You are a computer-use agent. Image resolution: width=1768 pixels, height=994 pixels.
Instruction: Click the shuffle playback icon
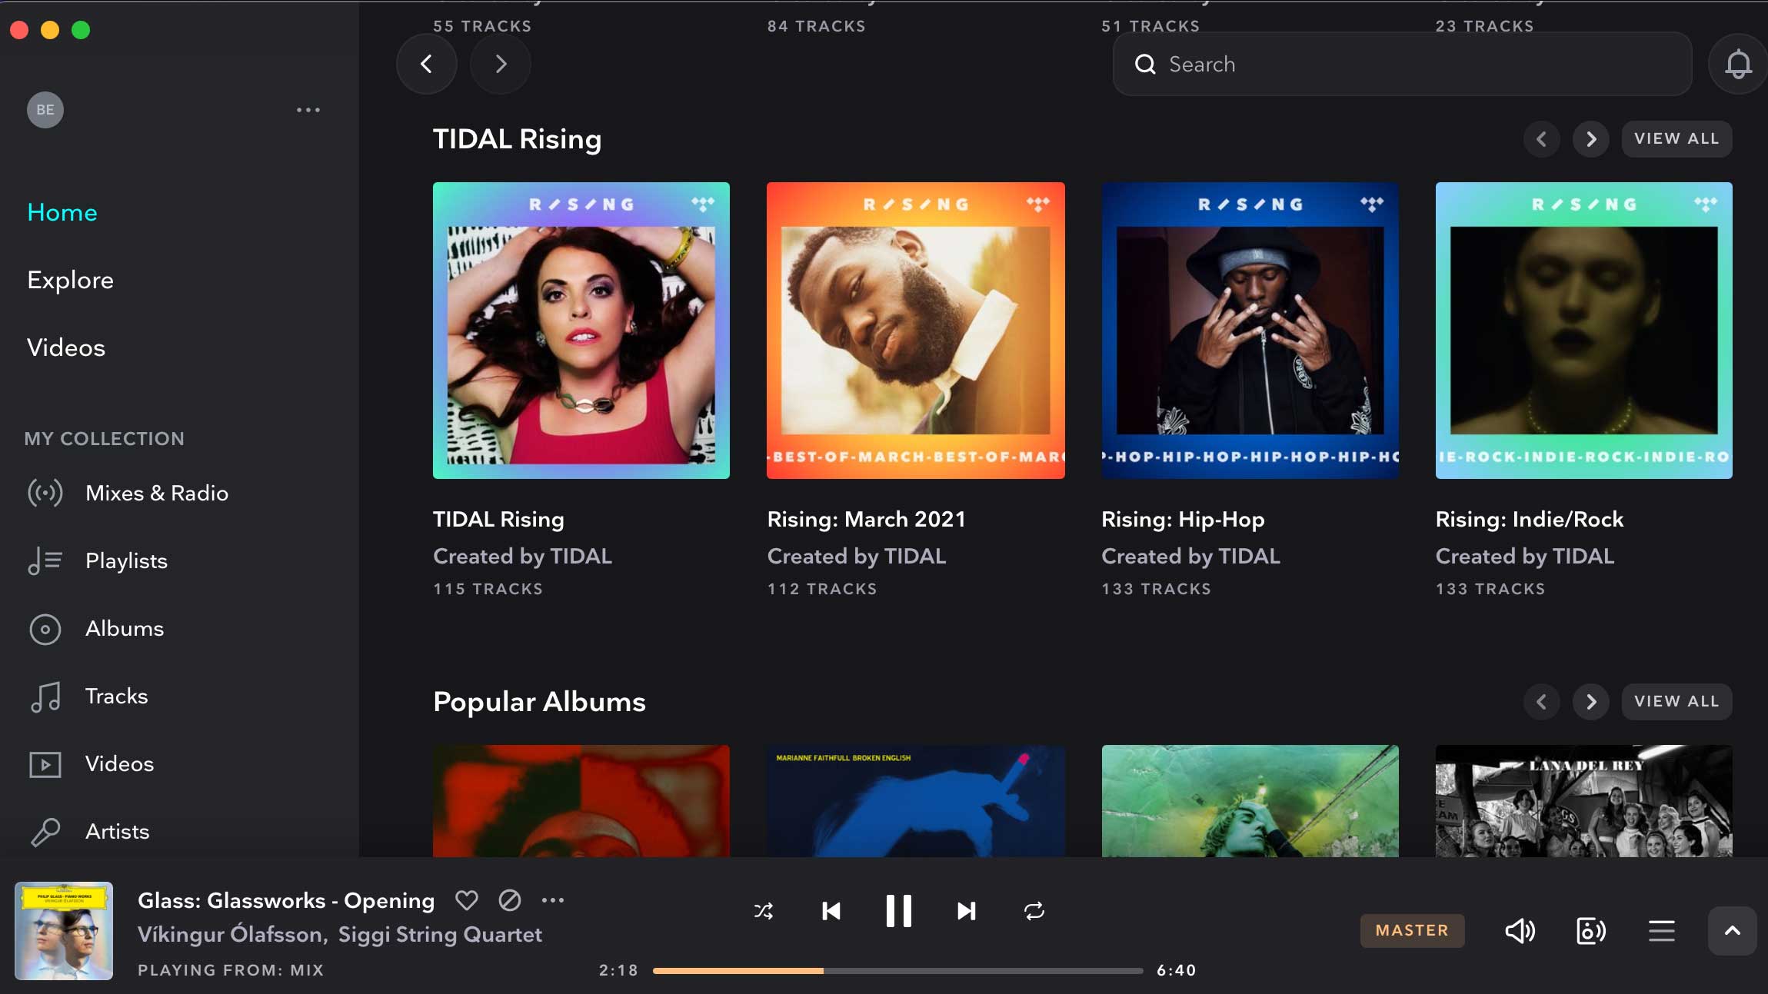pos(763,910)
